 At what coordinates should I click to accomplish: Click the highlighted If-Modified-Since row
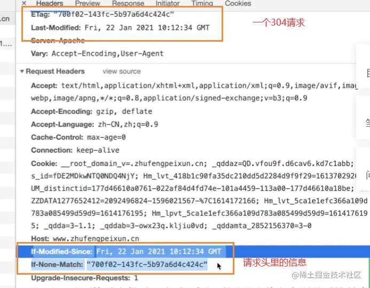coord(193,252)
